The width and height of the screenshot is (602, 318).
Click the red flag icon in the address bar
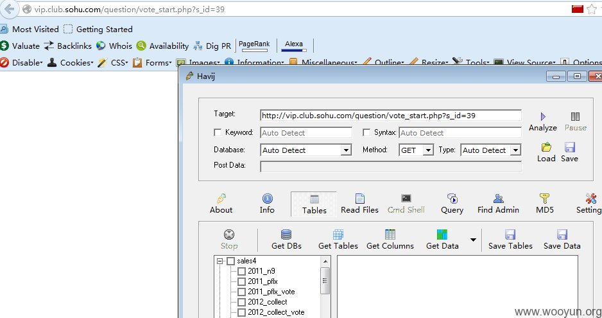tap(578, 9)
